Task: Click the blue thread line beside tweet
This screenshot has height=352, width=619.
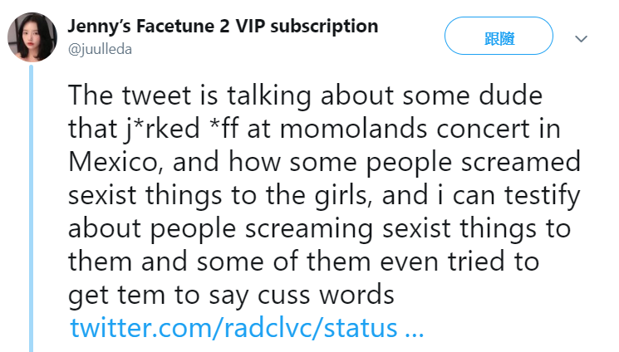Action: (32, 208)
